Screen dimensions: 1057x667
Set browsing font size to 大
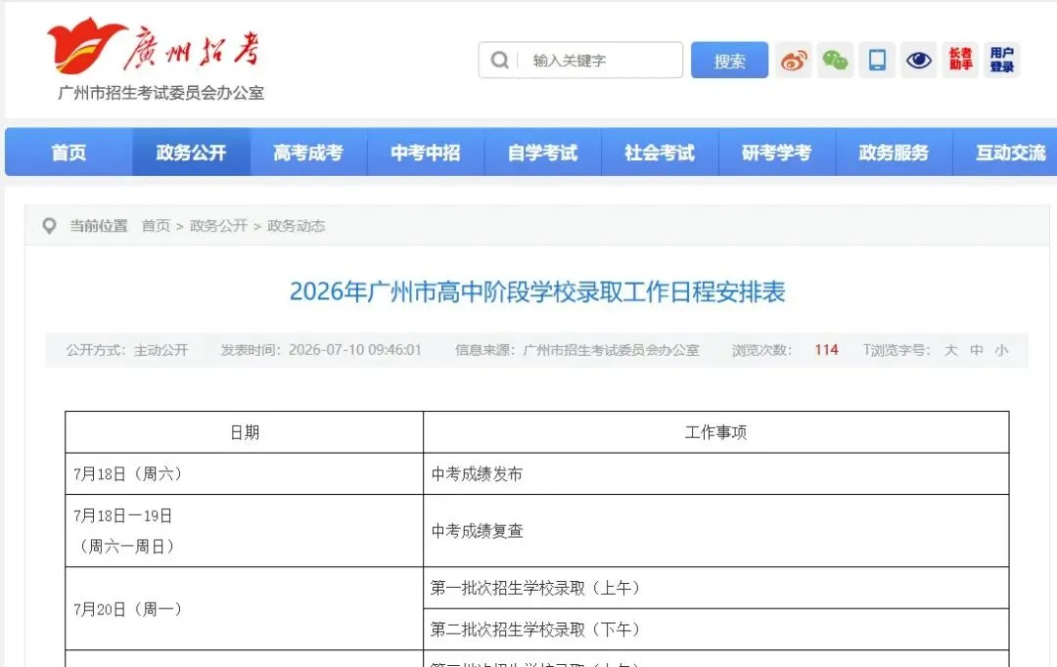950,350
